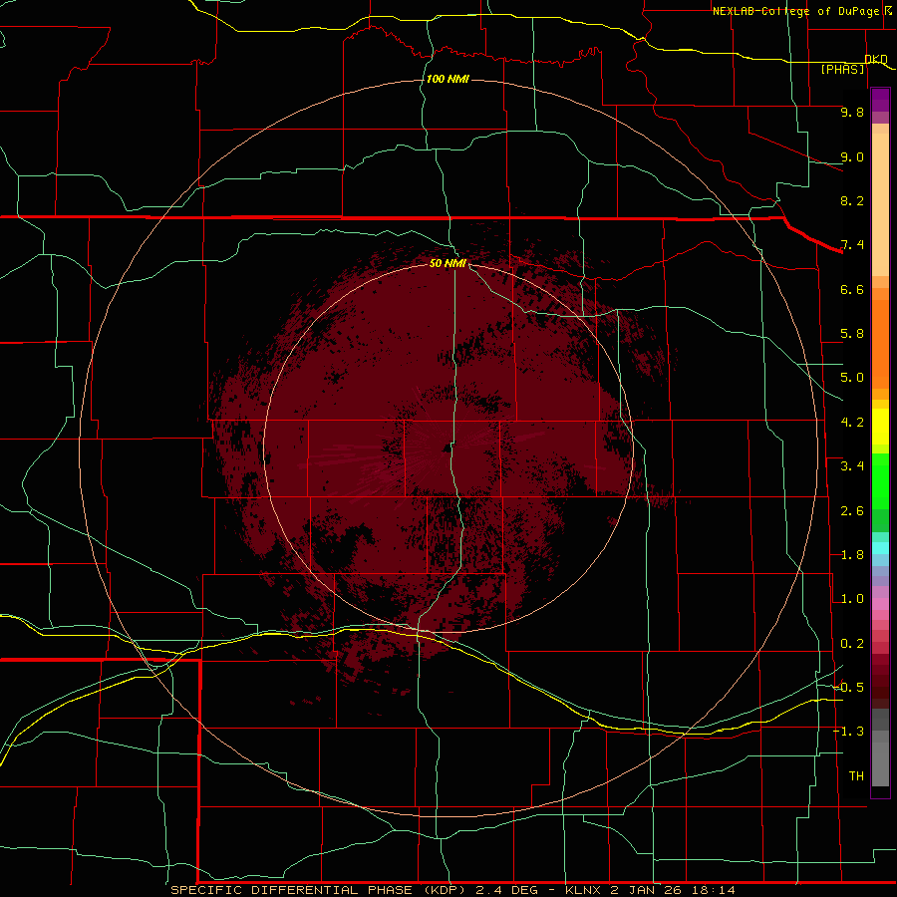The image size is (897, 897).
Task: Pick the orange segment of the color bar
Action: (x=880, y=344)
